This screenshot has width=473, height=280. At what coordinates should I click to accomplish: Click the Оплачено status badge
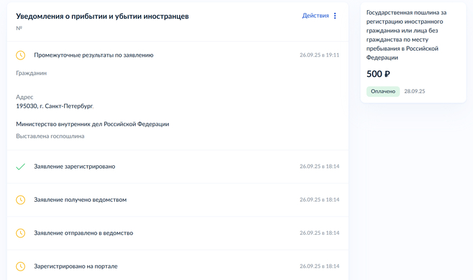click(x=383, y=91)
